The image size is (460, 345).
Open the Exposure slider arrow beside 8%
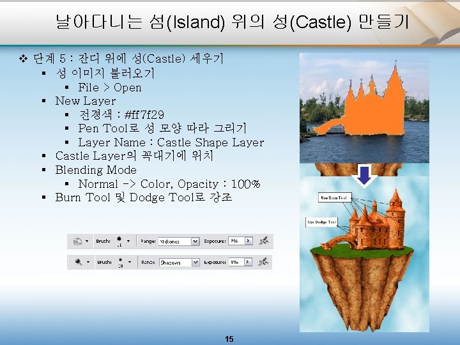tap(248, 262)
